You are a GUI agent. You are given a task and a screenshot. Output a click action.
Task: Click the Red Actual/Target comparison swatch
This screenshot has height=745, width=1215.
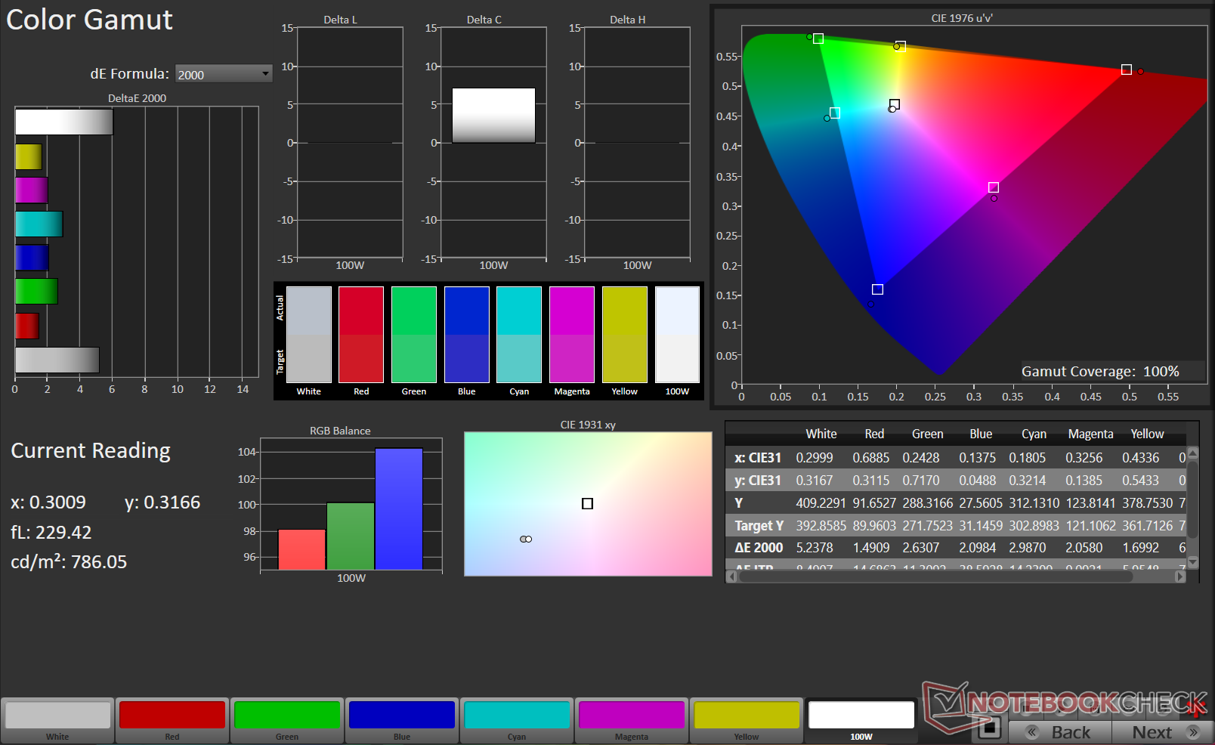(x=361, y=335)
